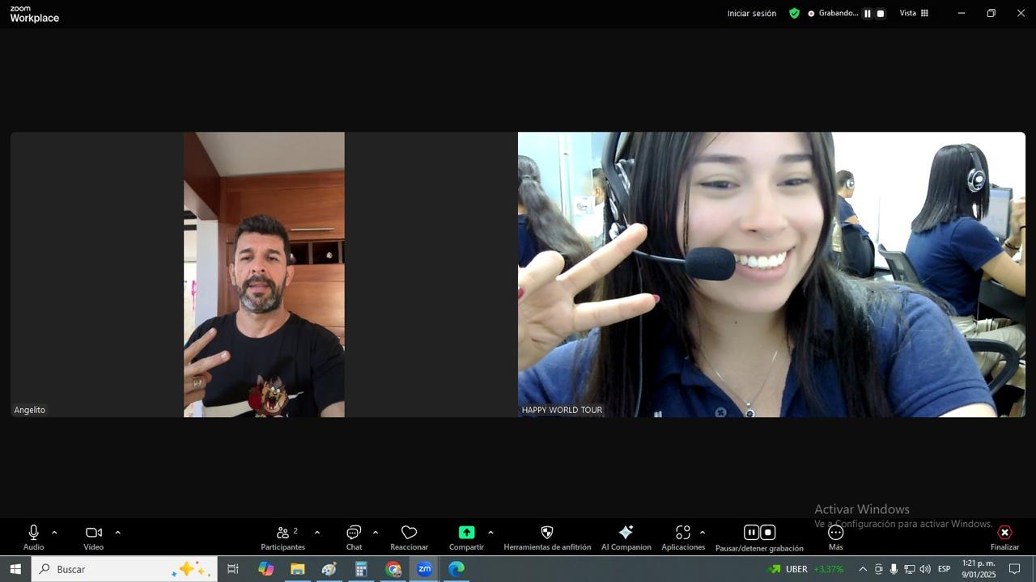
Task: Click the green encryption shield icon
Action: (x=794, y=13)
